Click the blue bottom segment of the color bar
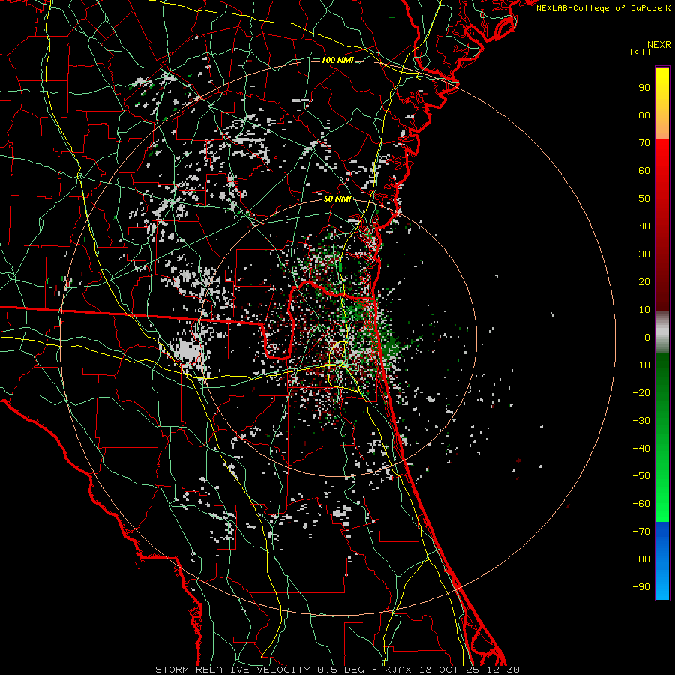The width and height of the screenshot is (675, 675). [x=662, y=561]
